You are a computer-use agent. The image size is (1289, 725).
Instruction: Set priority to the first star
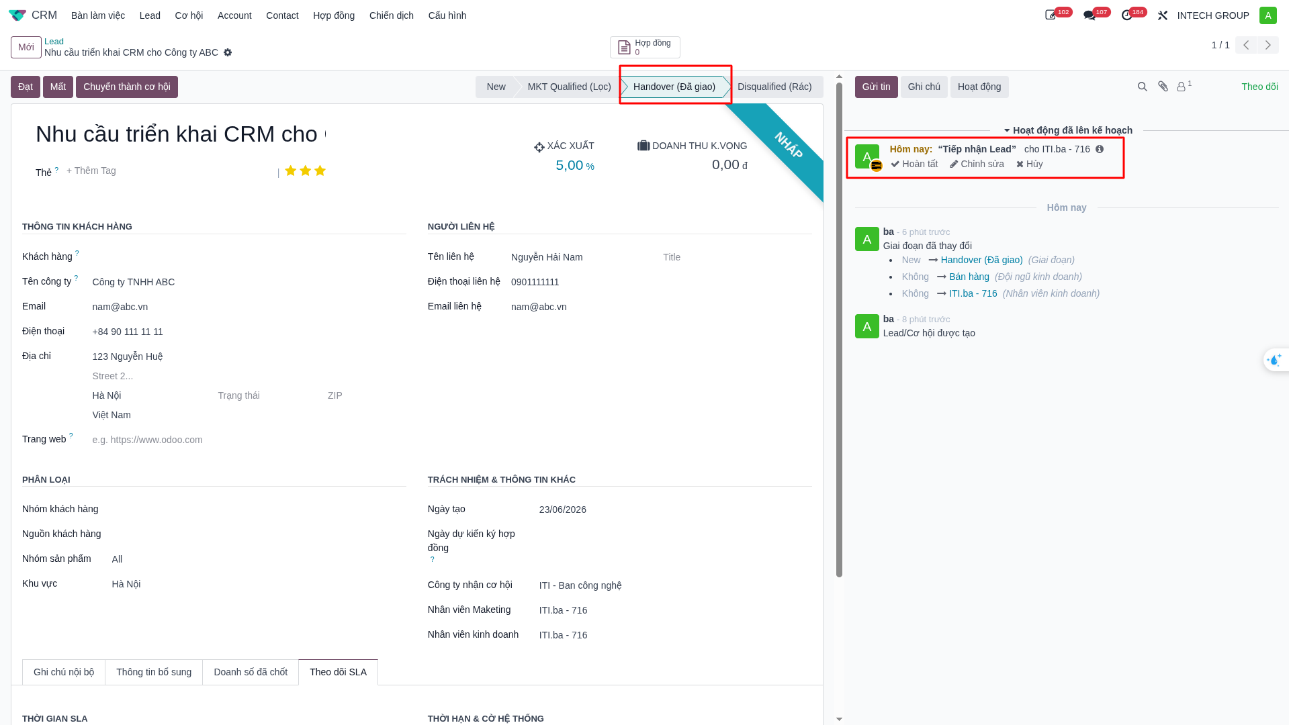click(290, 171)
